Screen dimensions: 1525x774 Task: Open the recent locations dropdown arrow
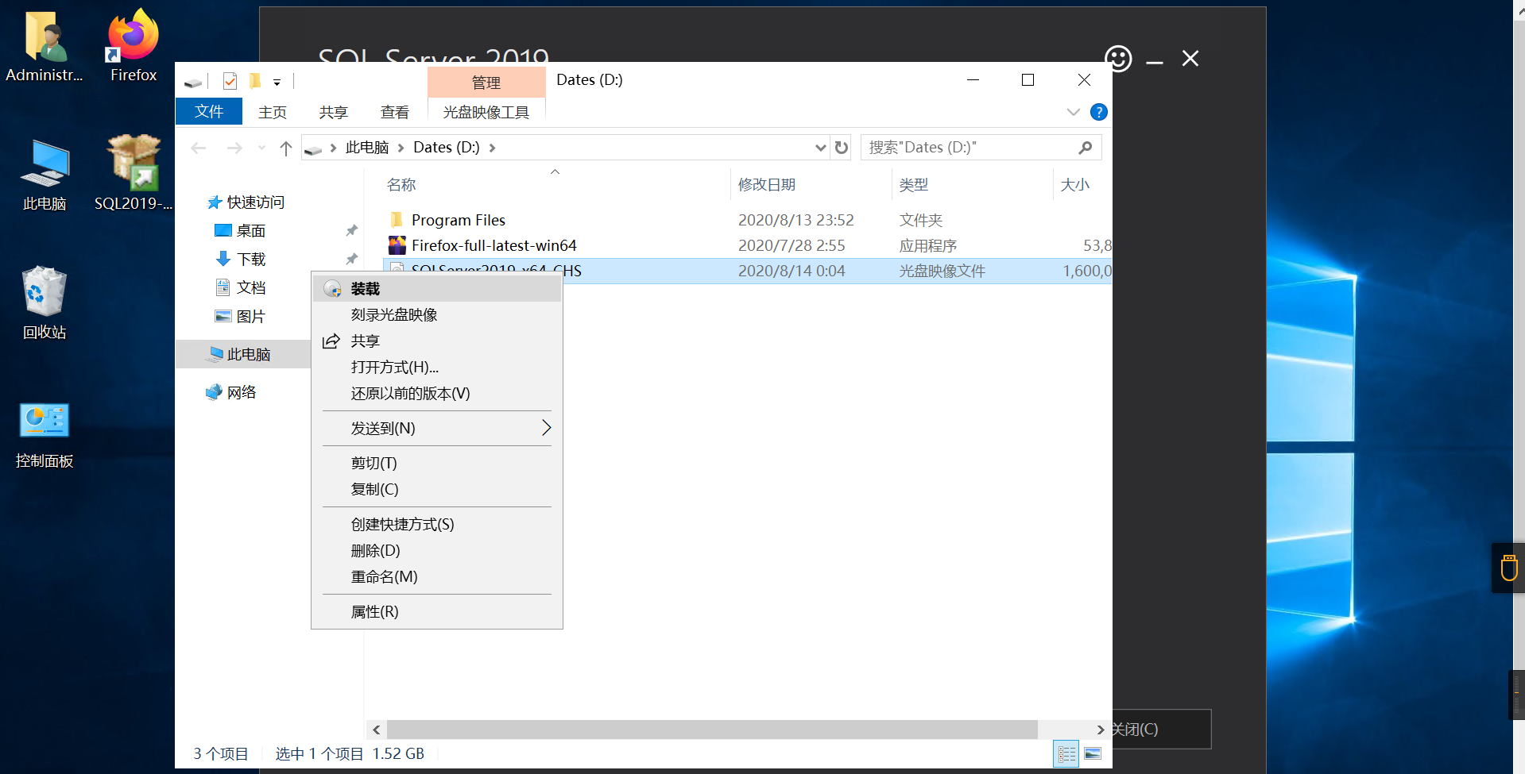[261, 148]
